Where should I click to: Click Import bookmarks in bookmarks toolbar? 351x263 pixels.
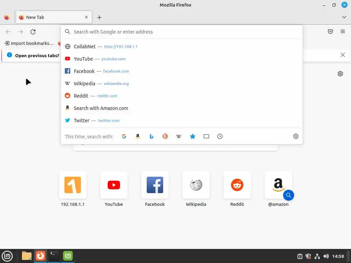tap(29, 43)
